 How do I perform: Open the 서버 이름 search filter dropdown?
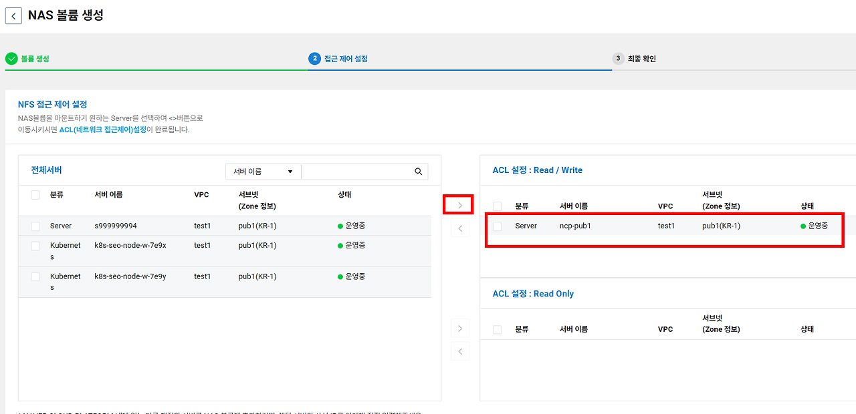click(263, 172)
